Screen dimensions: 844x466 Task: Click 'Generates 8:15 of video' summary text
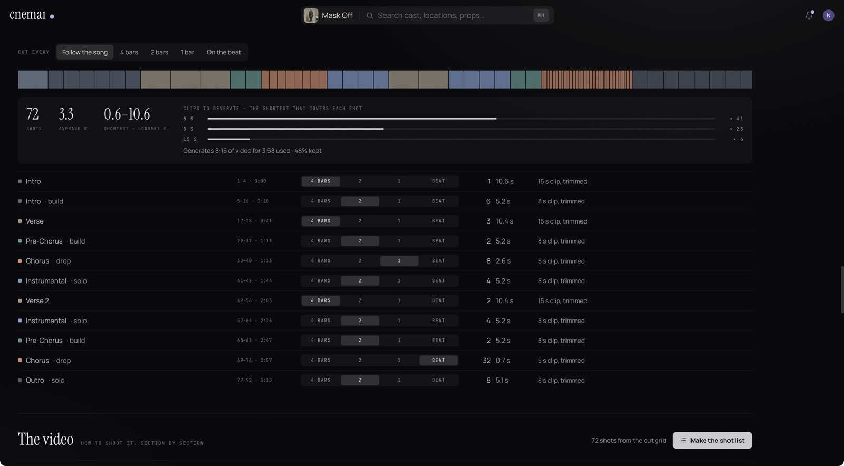pyautogui.click(x=252, y=151)
